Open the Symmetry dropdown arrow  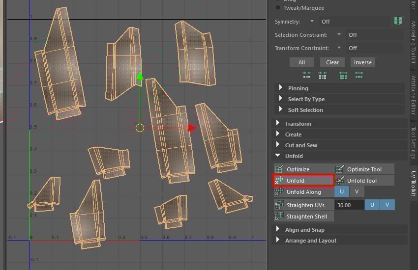pyautogui.click(x=312, y=22)
